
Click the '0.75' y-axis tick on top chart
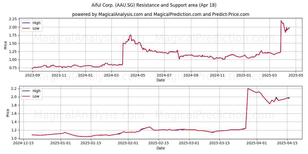pos(13,68)
